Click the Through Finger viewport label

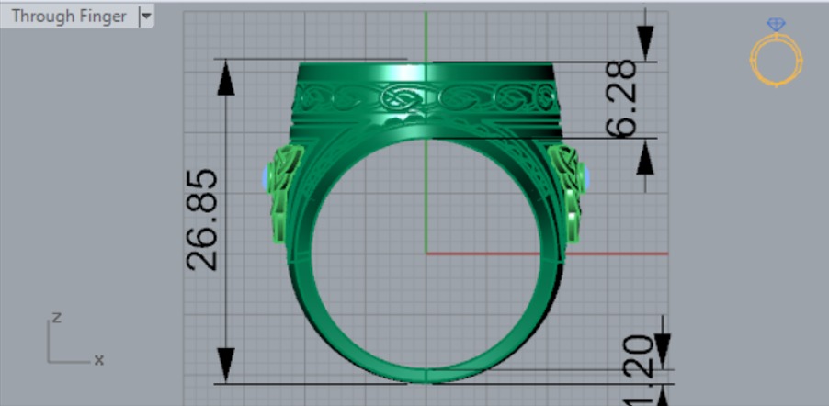[x=69, y=17]
